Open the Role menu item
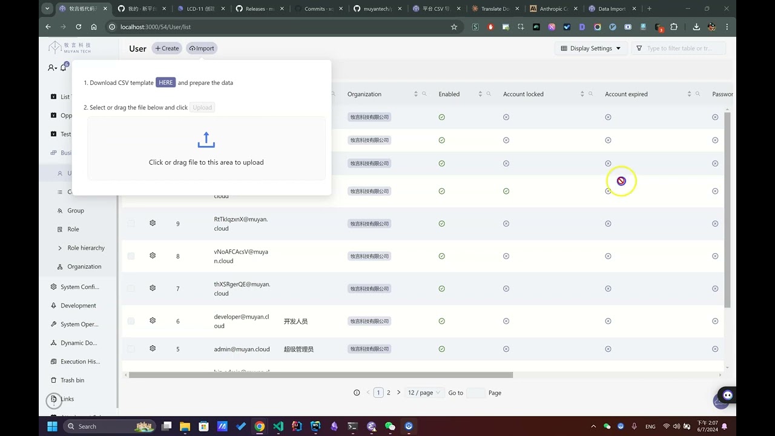775x436 pixels. click(x=73, y=229)
